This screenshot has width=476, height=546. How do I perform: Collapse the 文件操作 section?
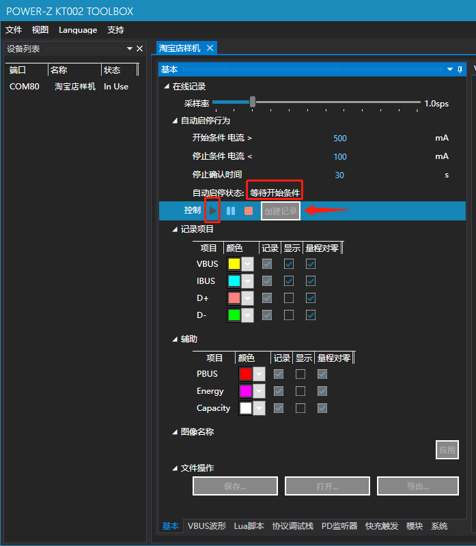click(175, 468)
